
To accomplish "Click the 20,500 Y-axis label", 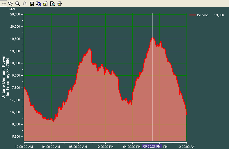I will pyautogui.click(x=15, y=14).
